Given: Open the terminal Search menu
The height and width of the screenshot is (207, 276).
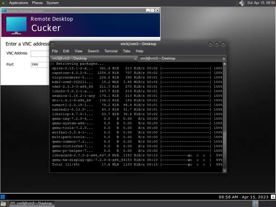Looking at the screenshot, I should (93, 51).
